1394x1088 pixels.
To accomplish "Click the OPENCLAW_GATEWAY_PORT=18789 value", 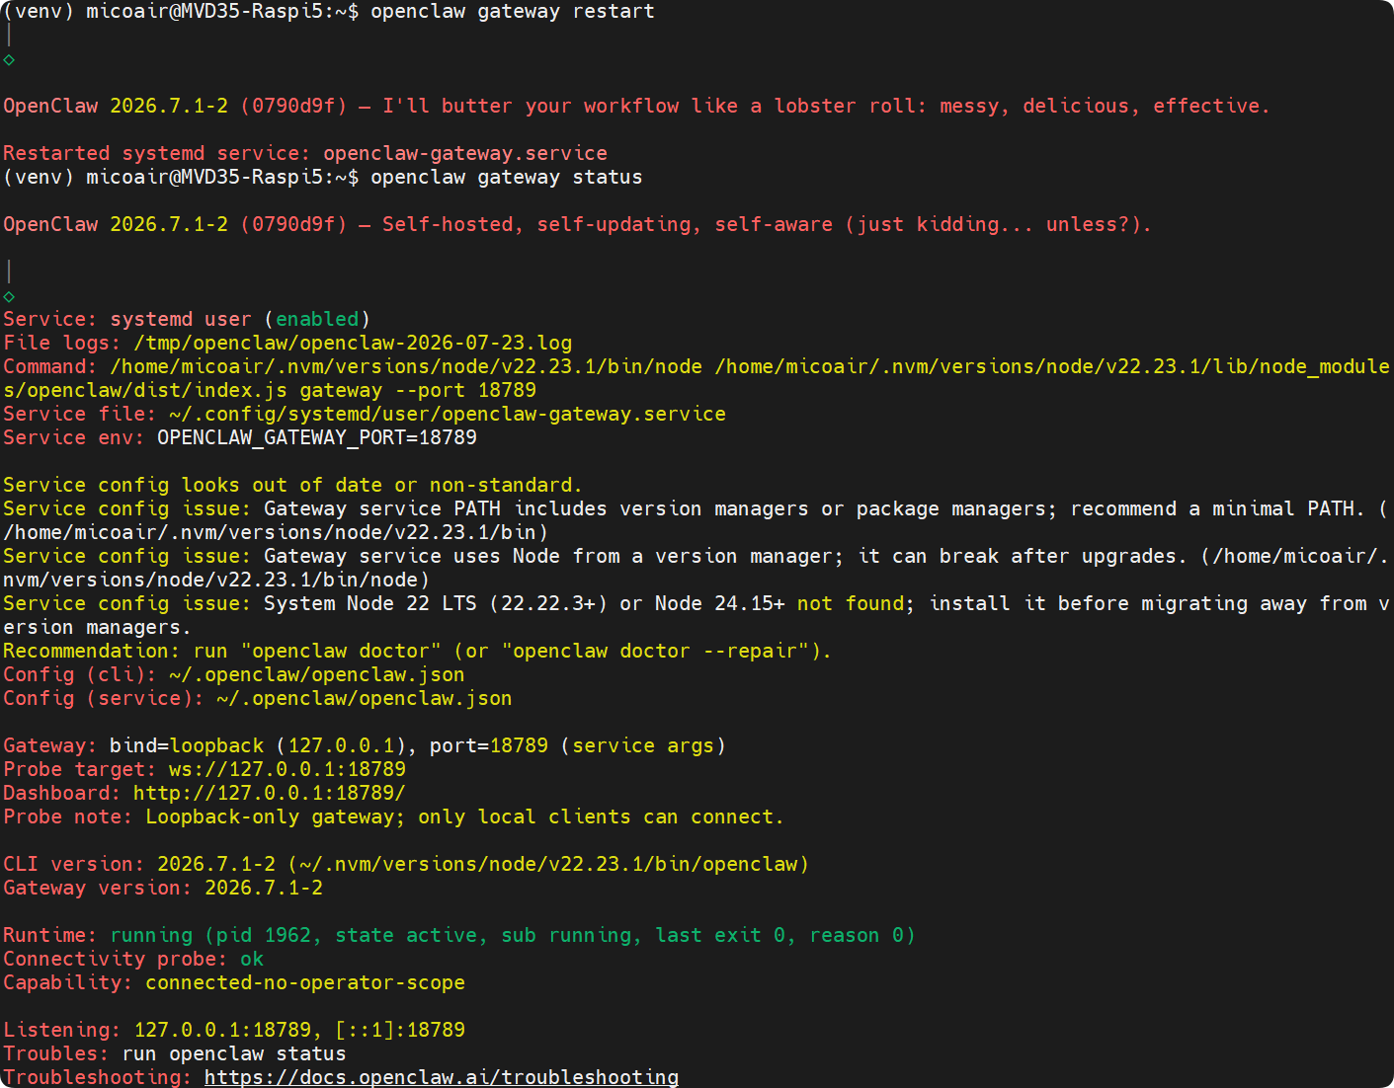I will pyautogui.click(x=317, y=437).
